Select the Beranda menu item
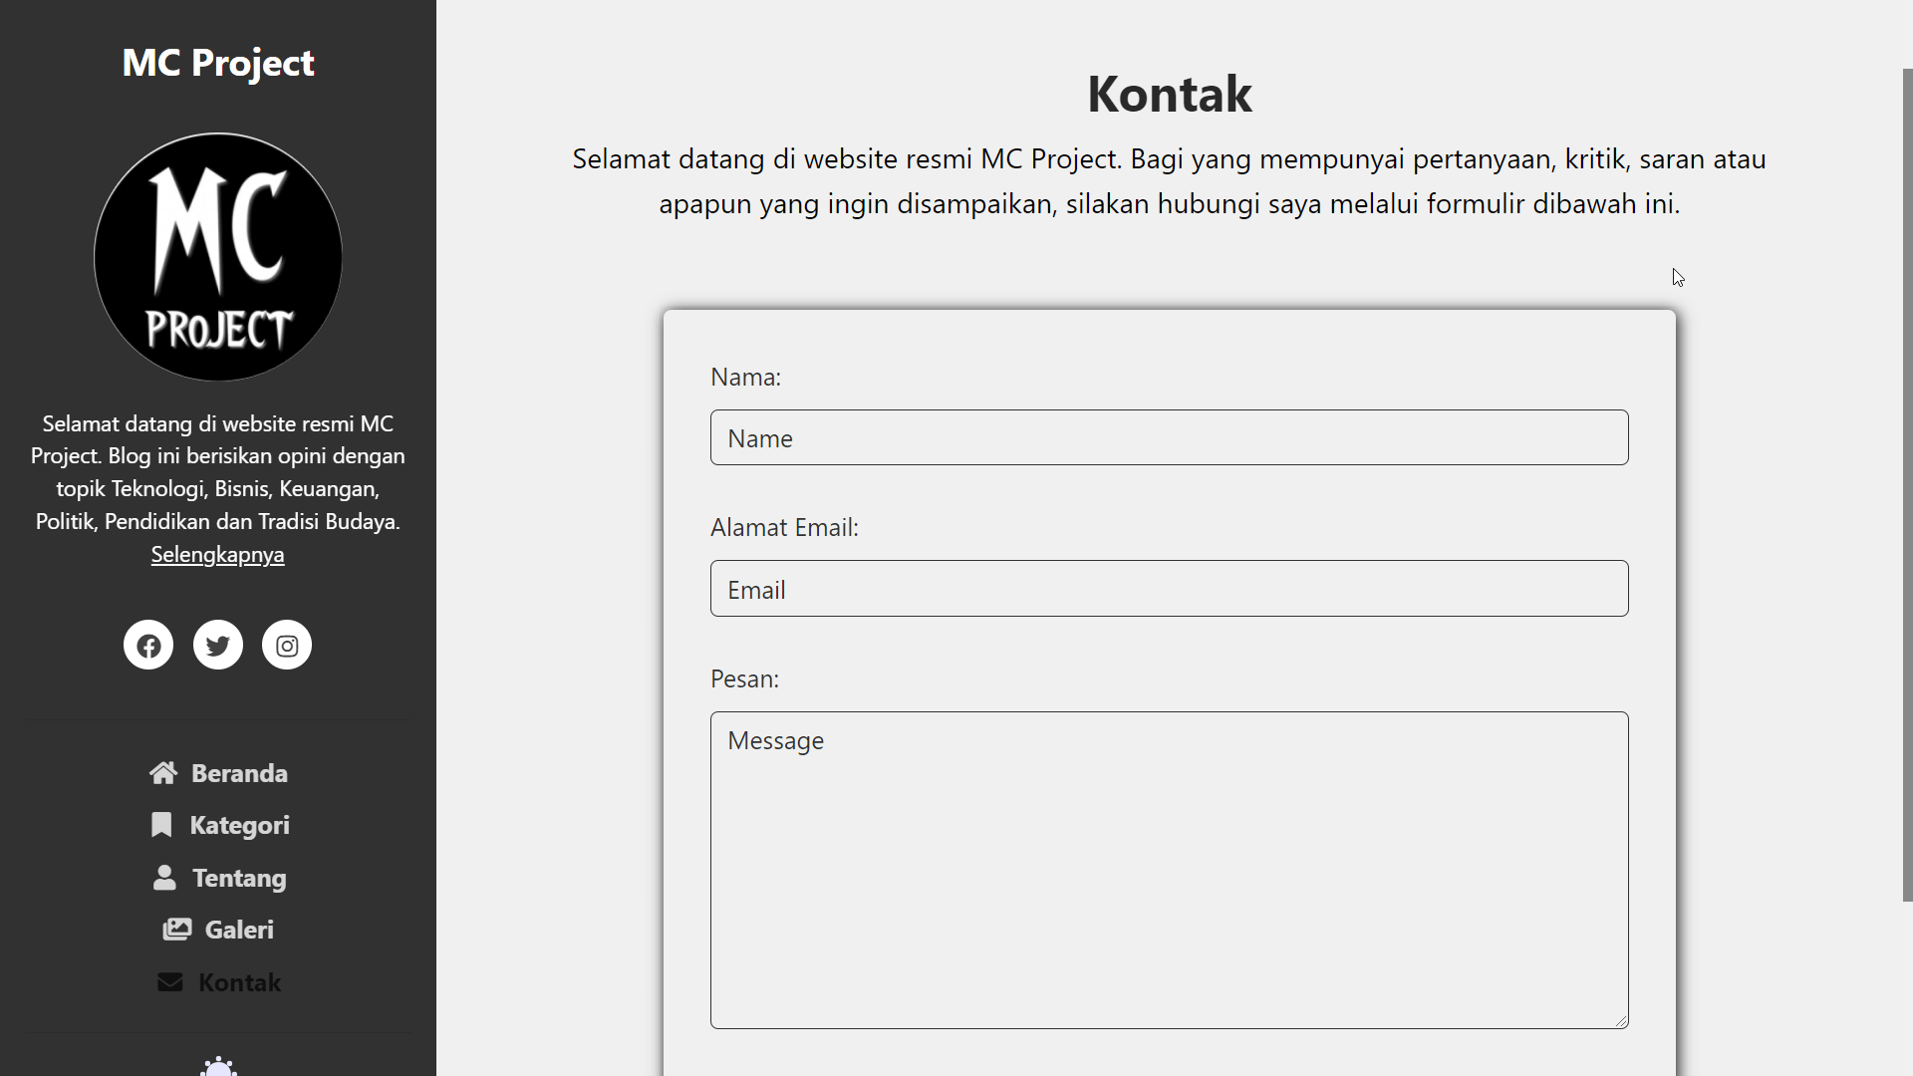This screenshot has width=1913, height=1076. click(239, 773)
